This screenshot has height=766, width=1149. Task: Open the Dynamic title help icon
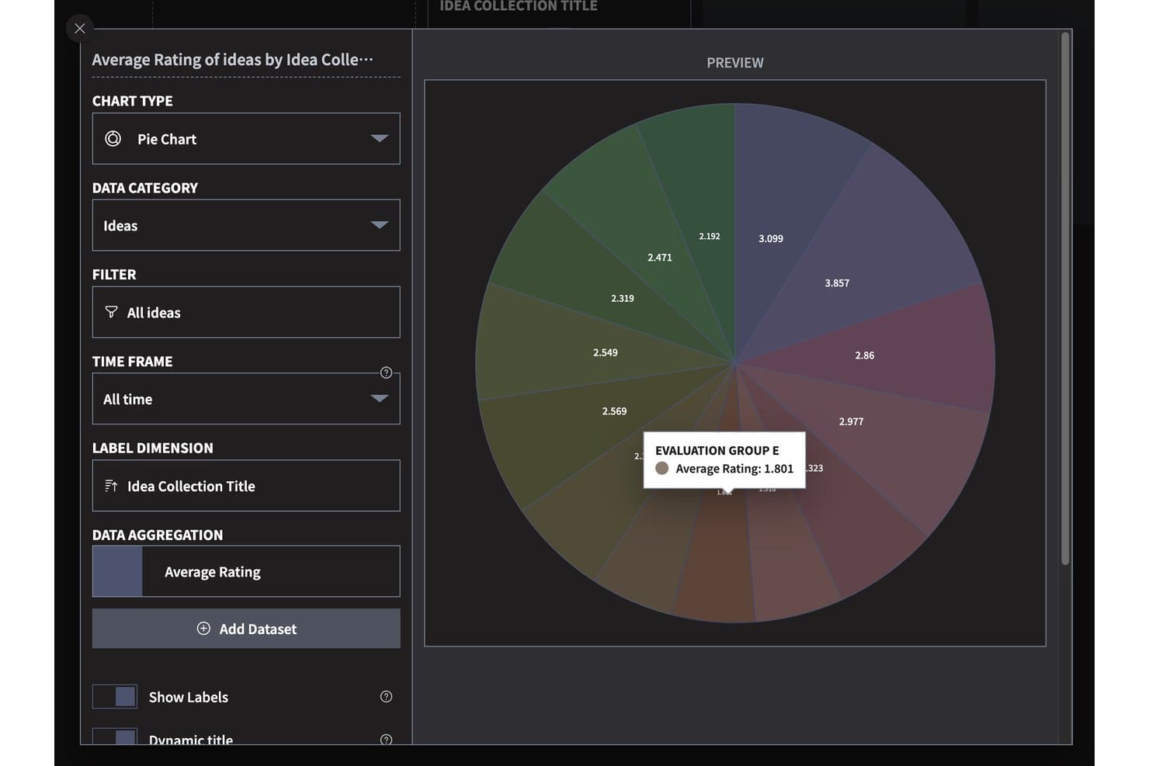[386, 740]
